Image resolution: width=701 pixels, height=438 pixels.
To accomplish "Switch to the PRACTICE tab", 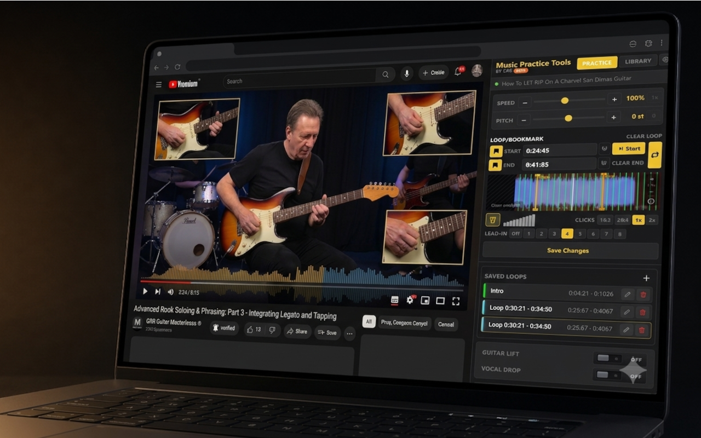I will 597,63.
